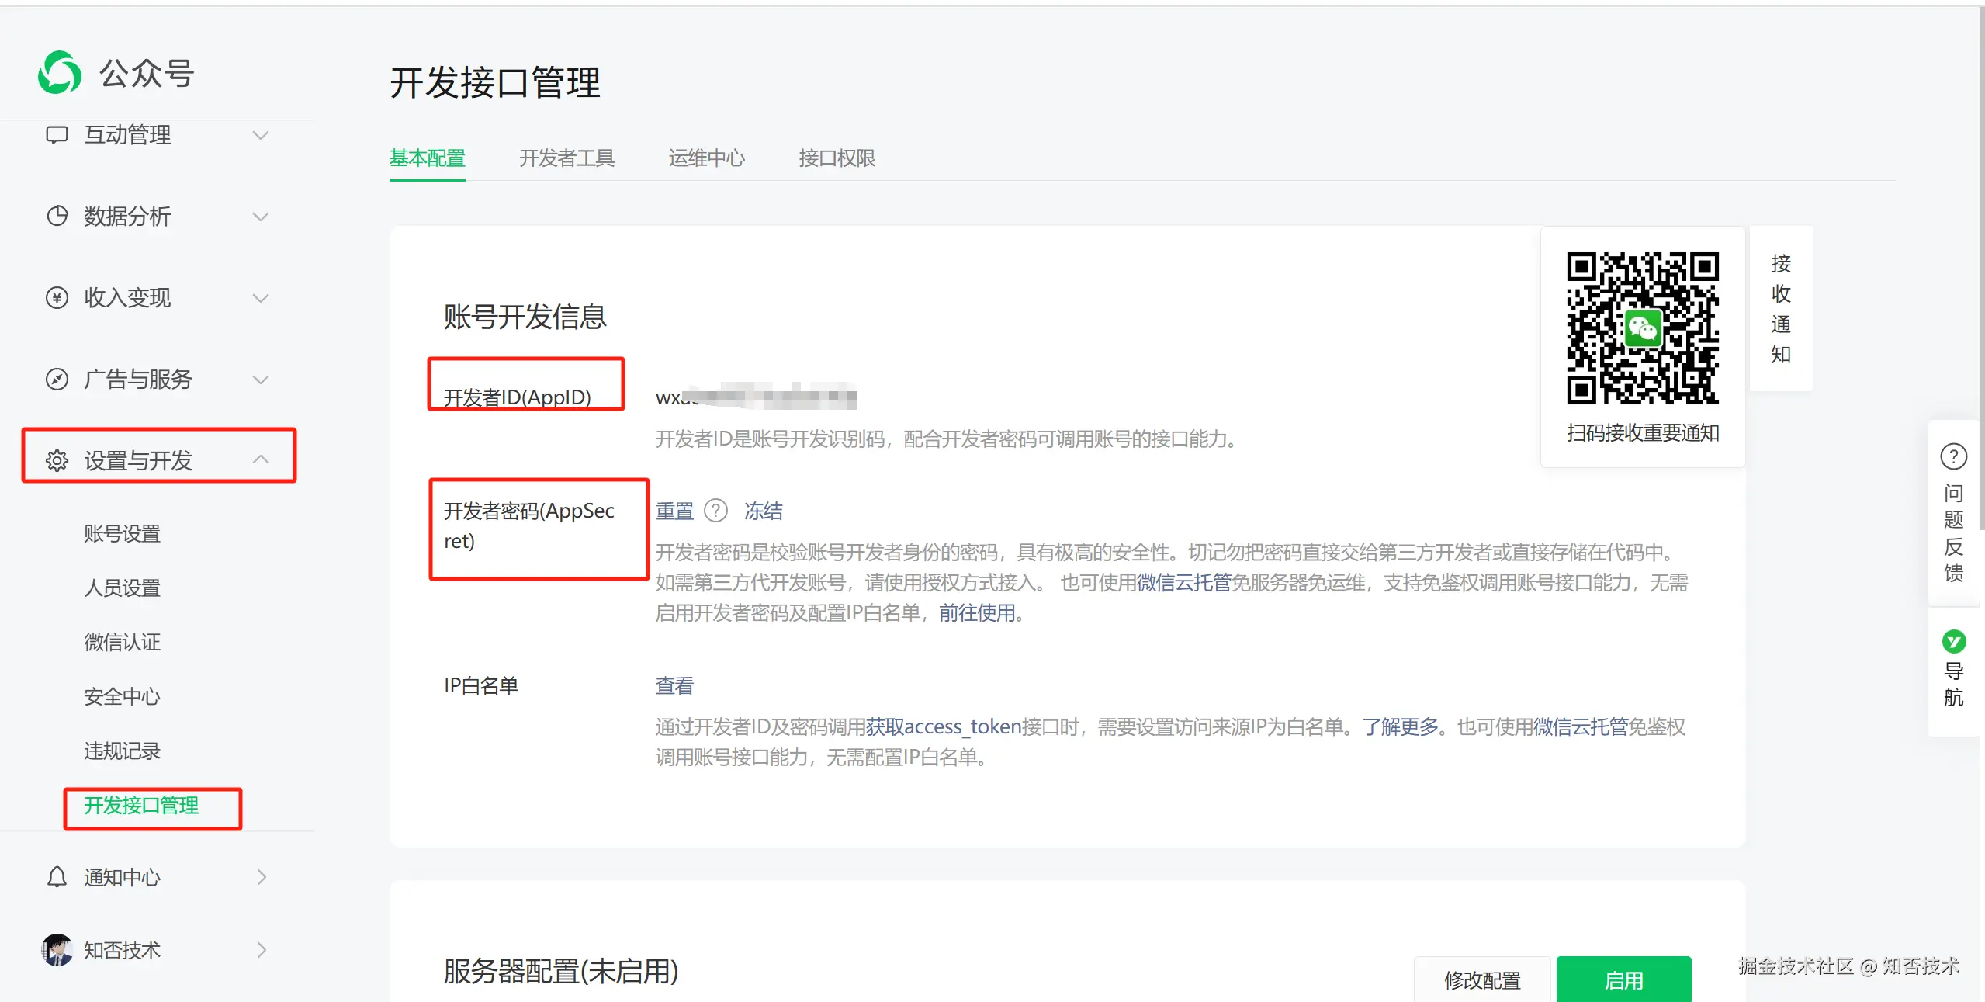Image resolution: width=1985 pixels, height=1002 pixels.
Task: Switch to the 接口权限 tab
Action: tap(837, 158)
